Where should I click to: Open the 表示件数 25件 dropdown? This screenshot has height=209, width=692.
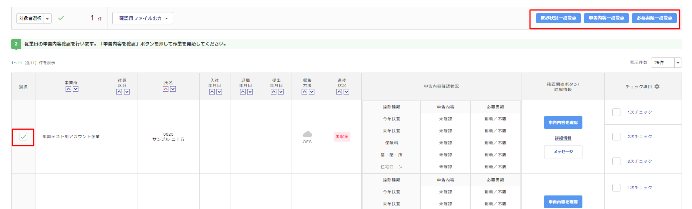[666, 63]
